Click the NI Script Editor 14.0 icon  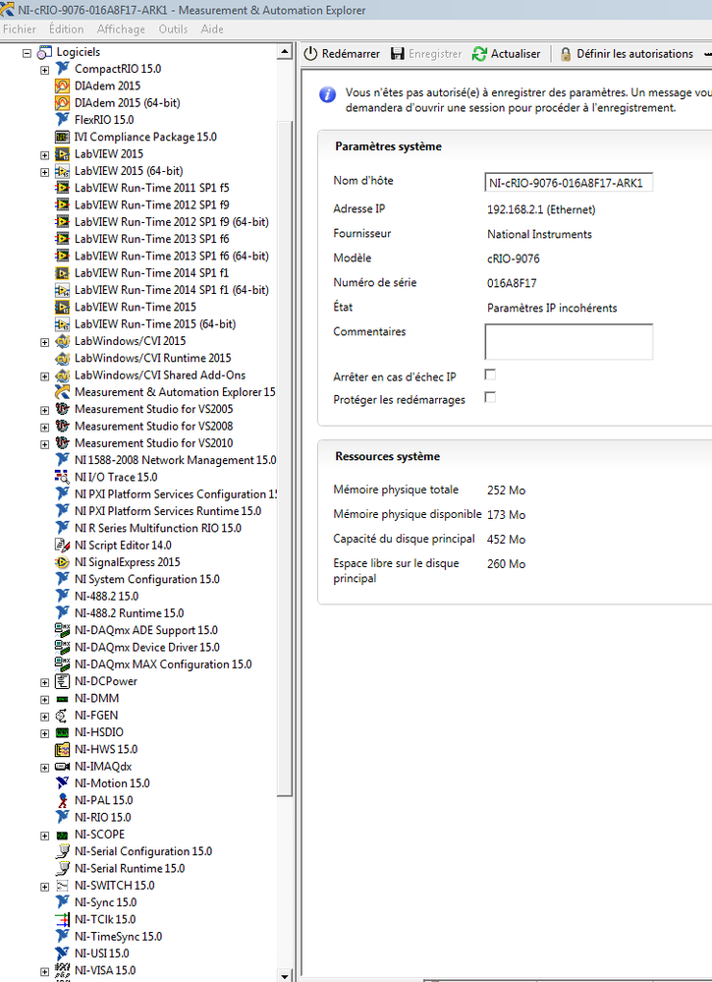(62, 545)
